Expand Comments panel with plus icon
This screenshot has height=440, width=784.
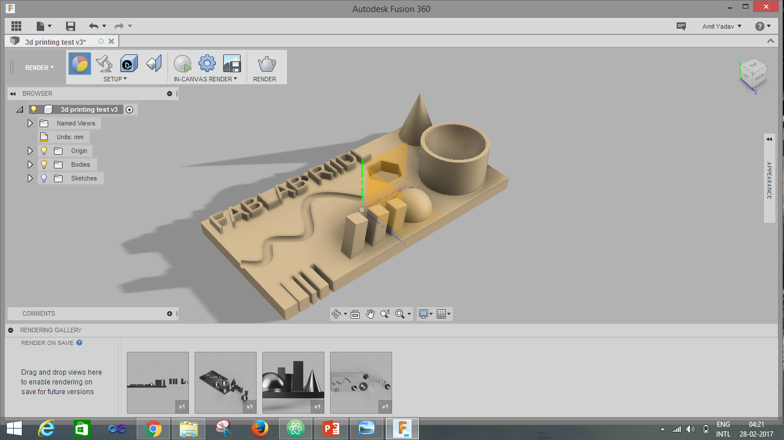pyautogui.click(x=169, y=313)
